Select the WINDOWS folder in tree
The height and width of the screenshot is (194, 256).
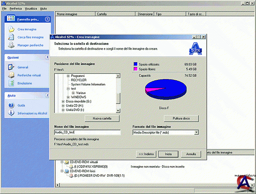(78, 97)
